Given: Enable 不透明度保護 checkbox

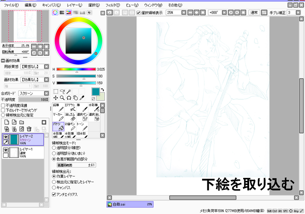Looking at the screenshot, I should [x=3, y=105].
